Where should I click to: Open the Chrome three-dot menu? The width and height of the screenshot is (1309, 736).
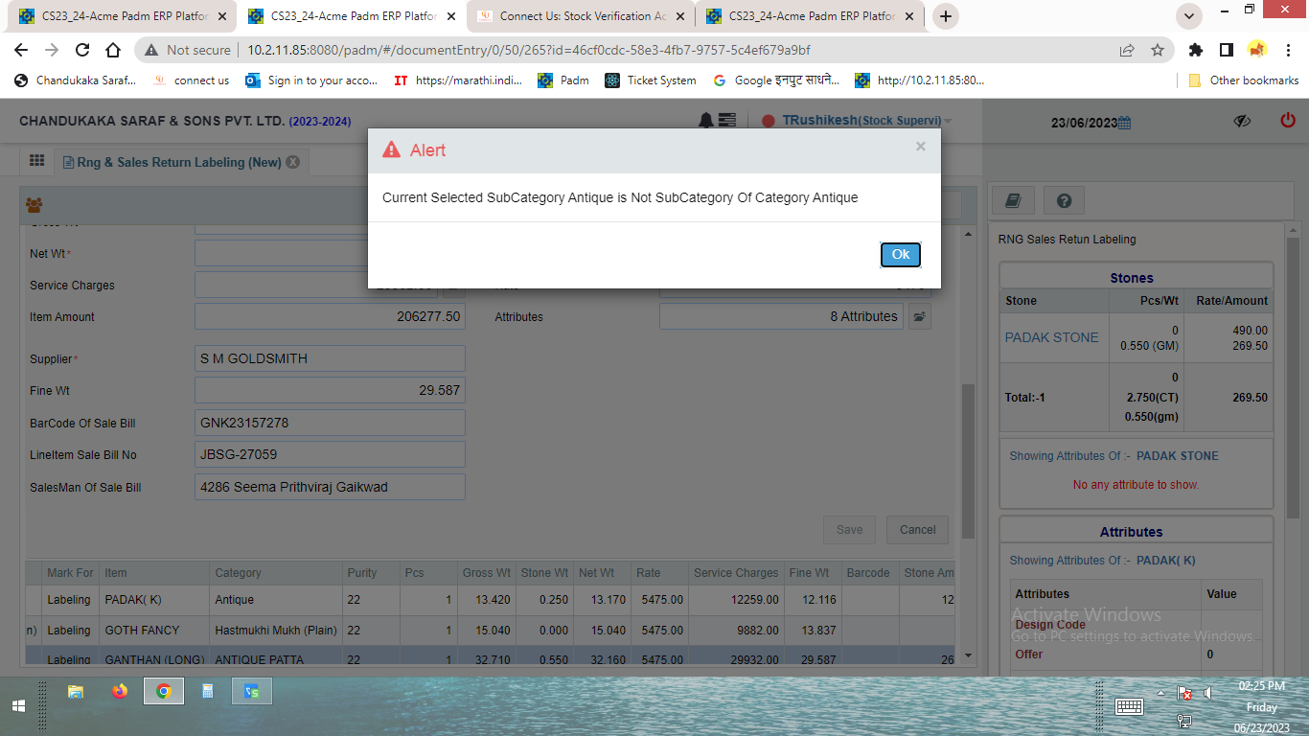[1289, 50]
